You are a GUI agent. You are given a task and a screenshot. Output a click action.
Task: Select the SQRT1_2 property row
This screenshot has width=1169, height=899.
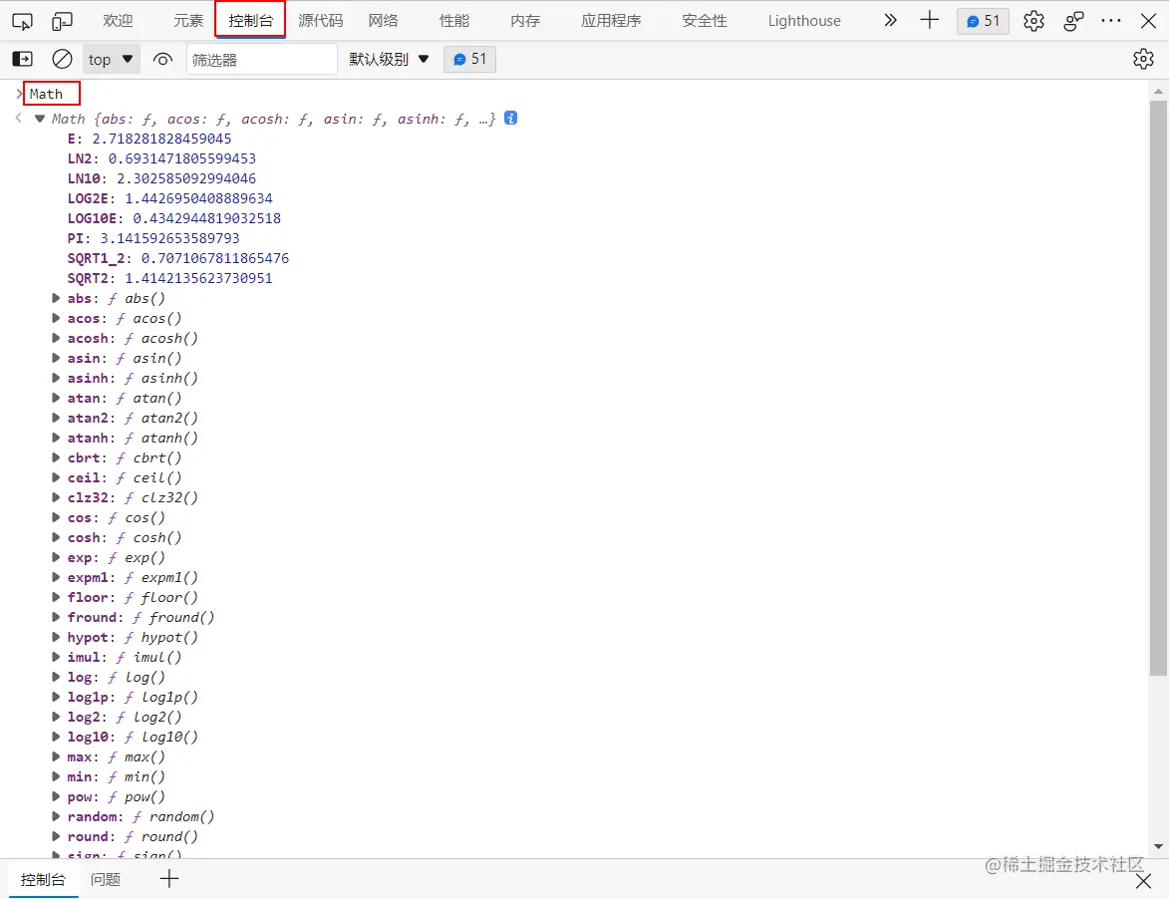(x=178, y=259)
